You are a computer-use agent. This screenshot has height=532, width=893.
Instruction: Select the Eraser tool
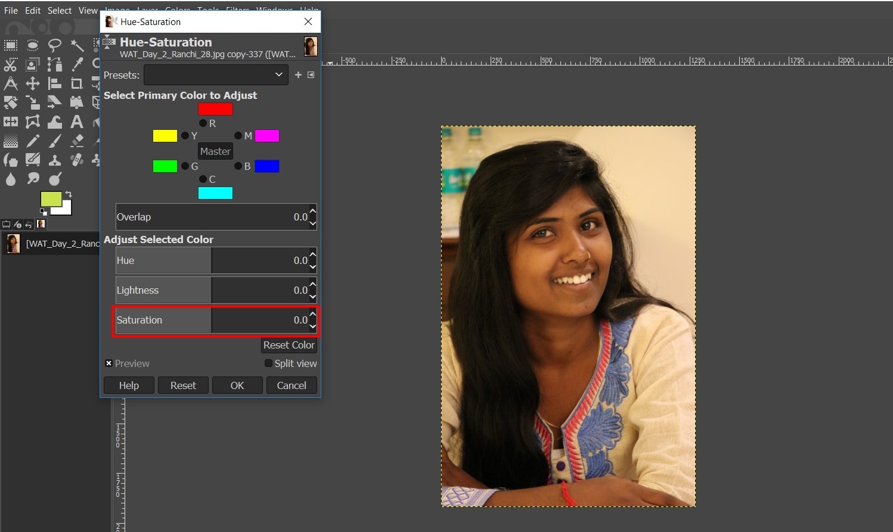(x=76, y=141)
